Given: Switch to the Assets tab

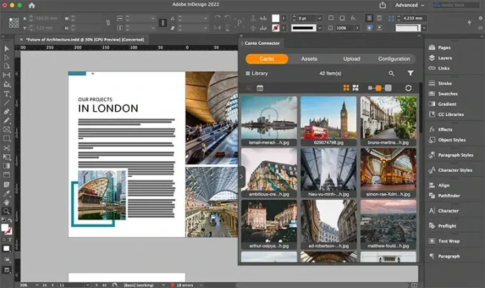Looking at the screenshot, I should click(309, 58).
